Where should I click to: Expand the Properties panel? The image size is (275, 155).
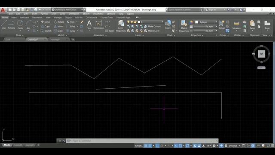197,35
